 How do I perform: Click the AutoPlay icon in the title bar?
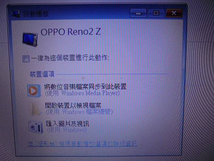[x=16, y=14]
